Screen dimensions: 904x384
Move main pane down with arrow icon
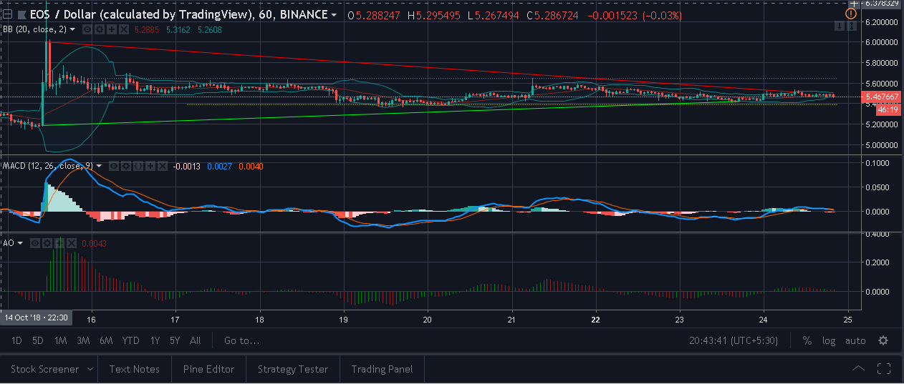[839, 26]
